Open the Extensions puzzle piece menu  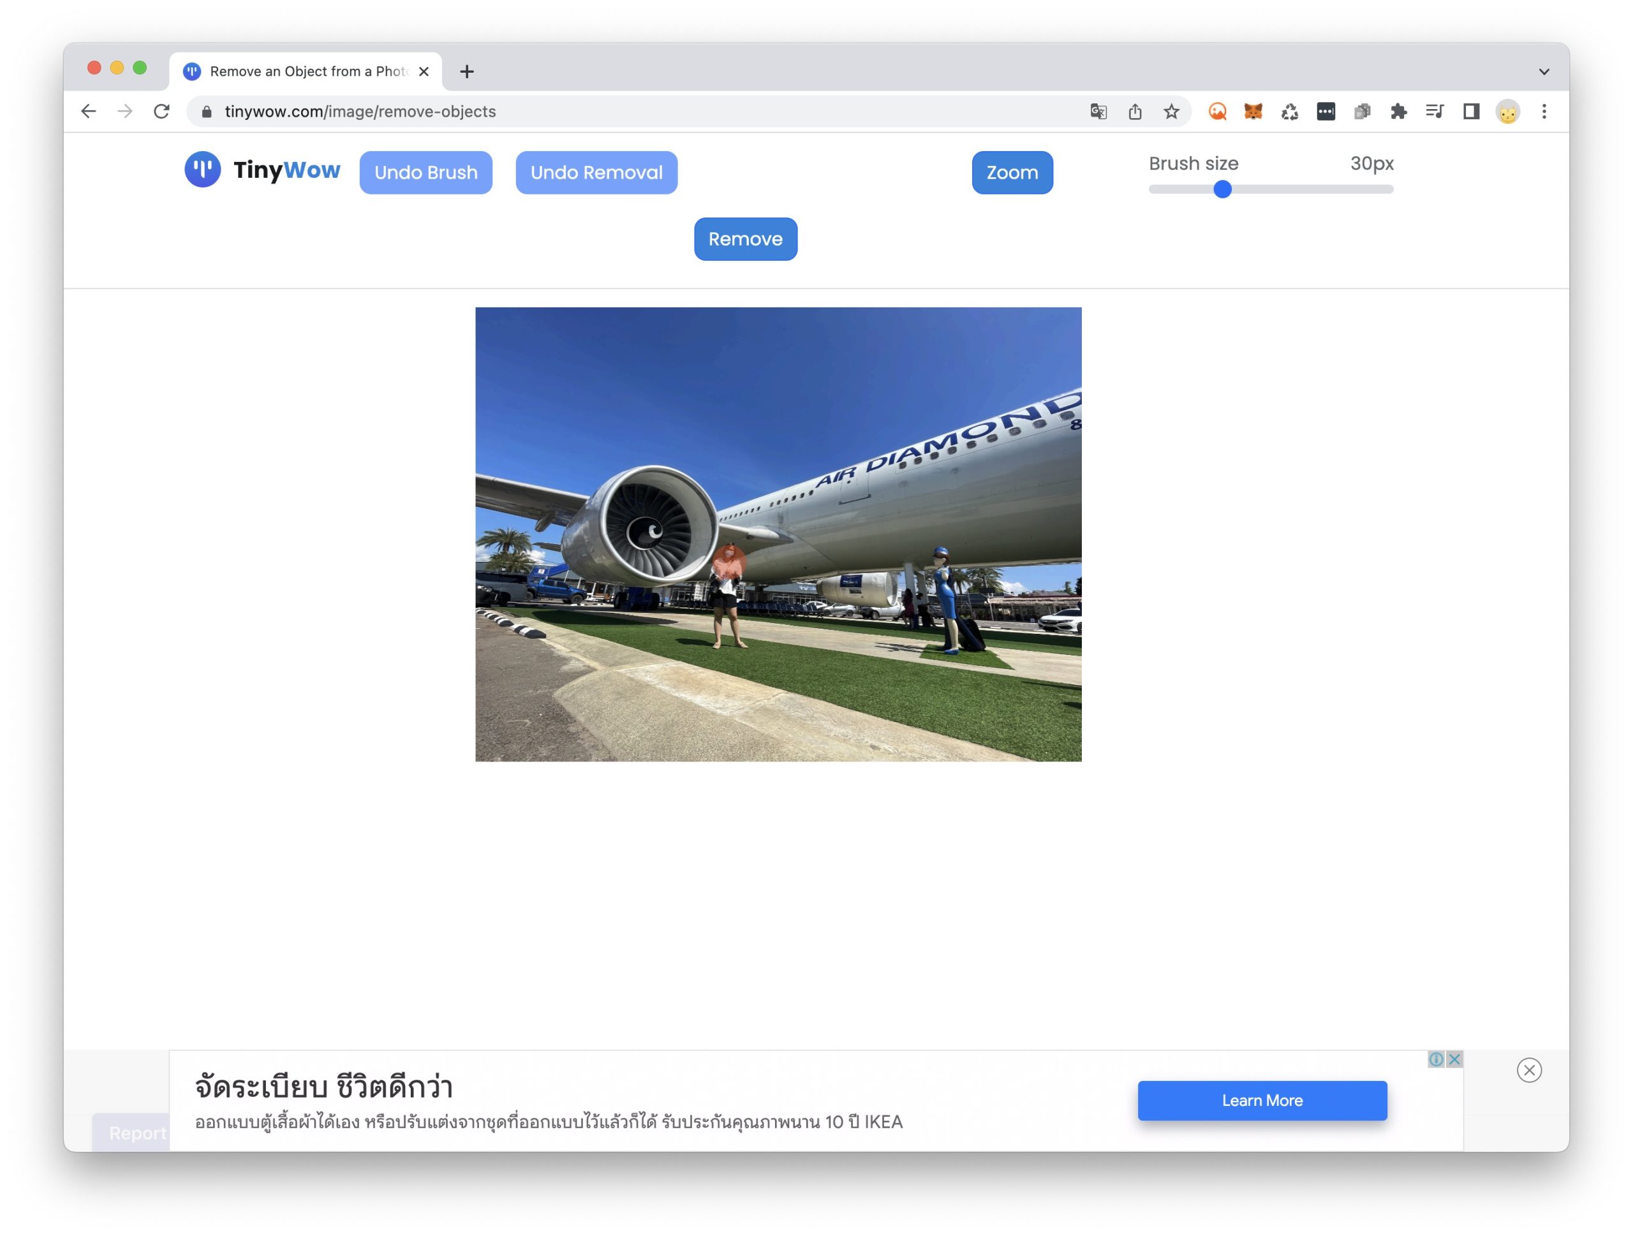1398,112
